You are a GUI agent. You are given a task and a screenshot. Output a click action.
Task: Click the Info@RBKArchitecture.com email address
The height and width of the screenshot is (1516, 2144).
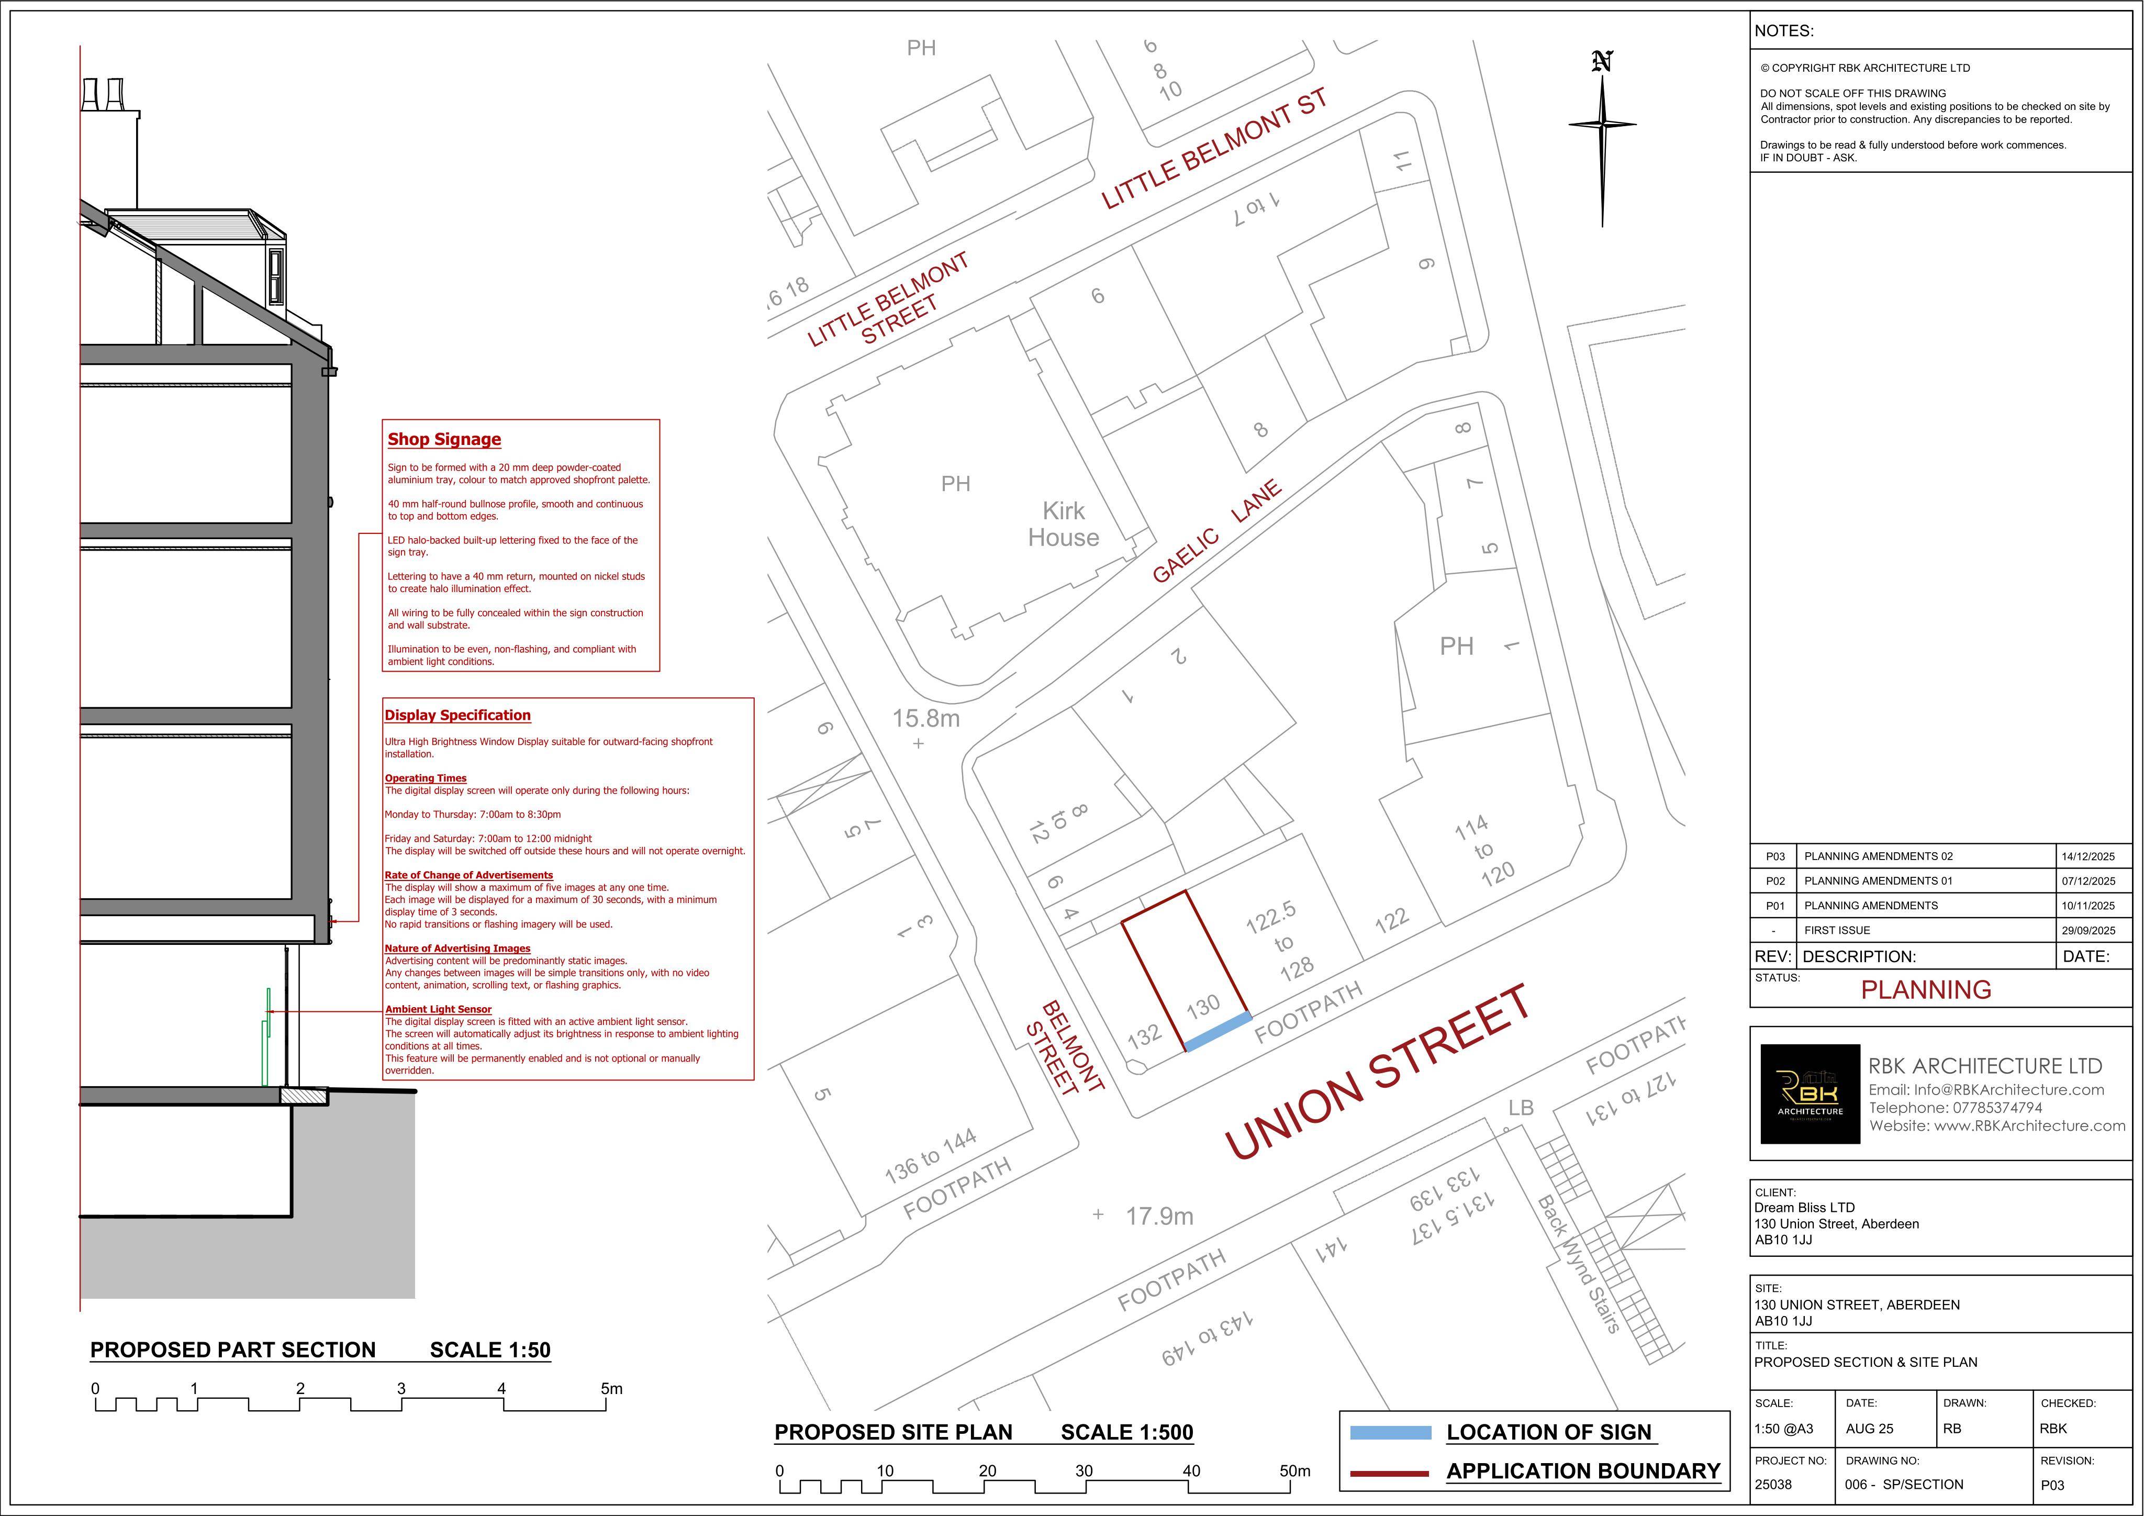pyautogui.click(x=2008, y=1090)
